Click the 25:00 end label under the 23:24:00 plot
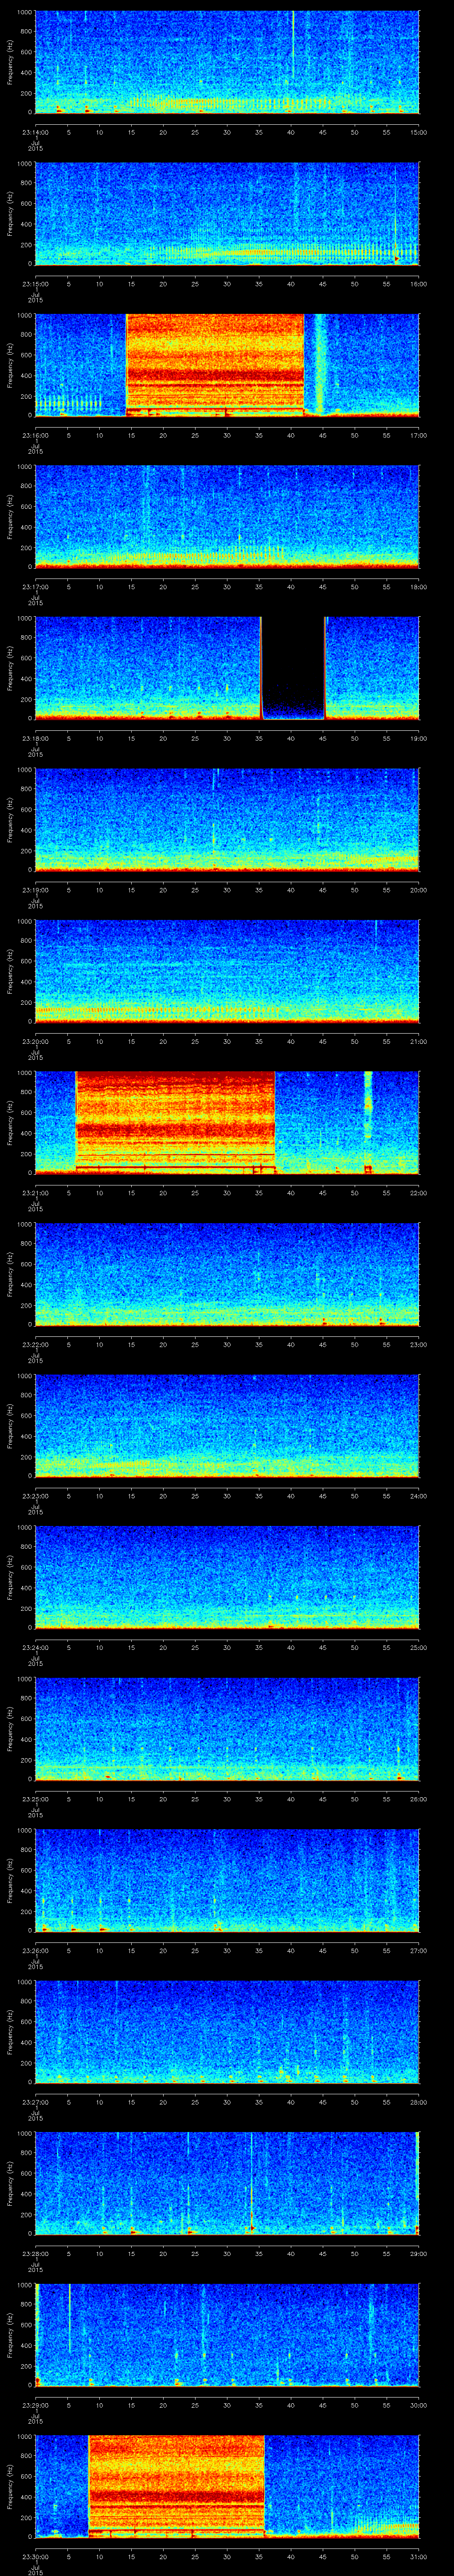This screenshot has height=2576, width=454. 419,1647
